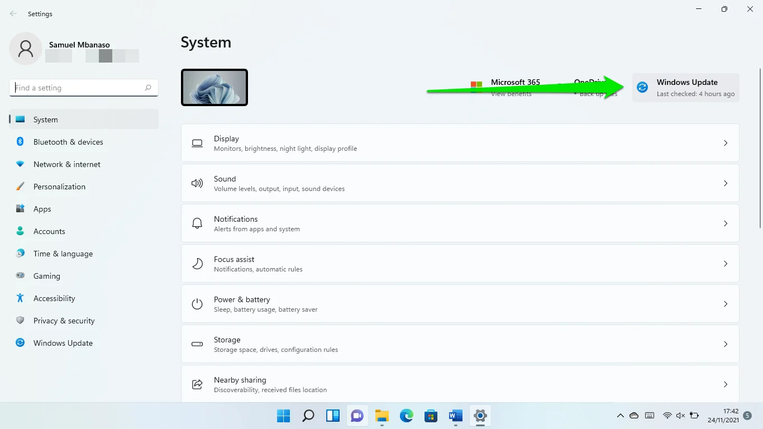This screenshot has width=763, height=429.
Task: Click the Windows Update sync icon in header
Action: click(x=642, y=87)
